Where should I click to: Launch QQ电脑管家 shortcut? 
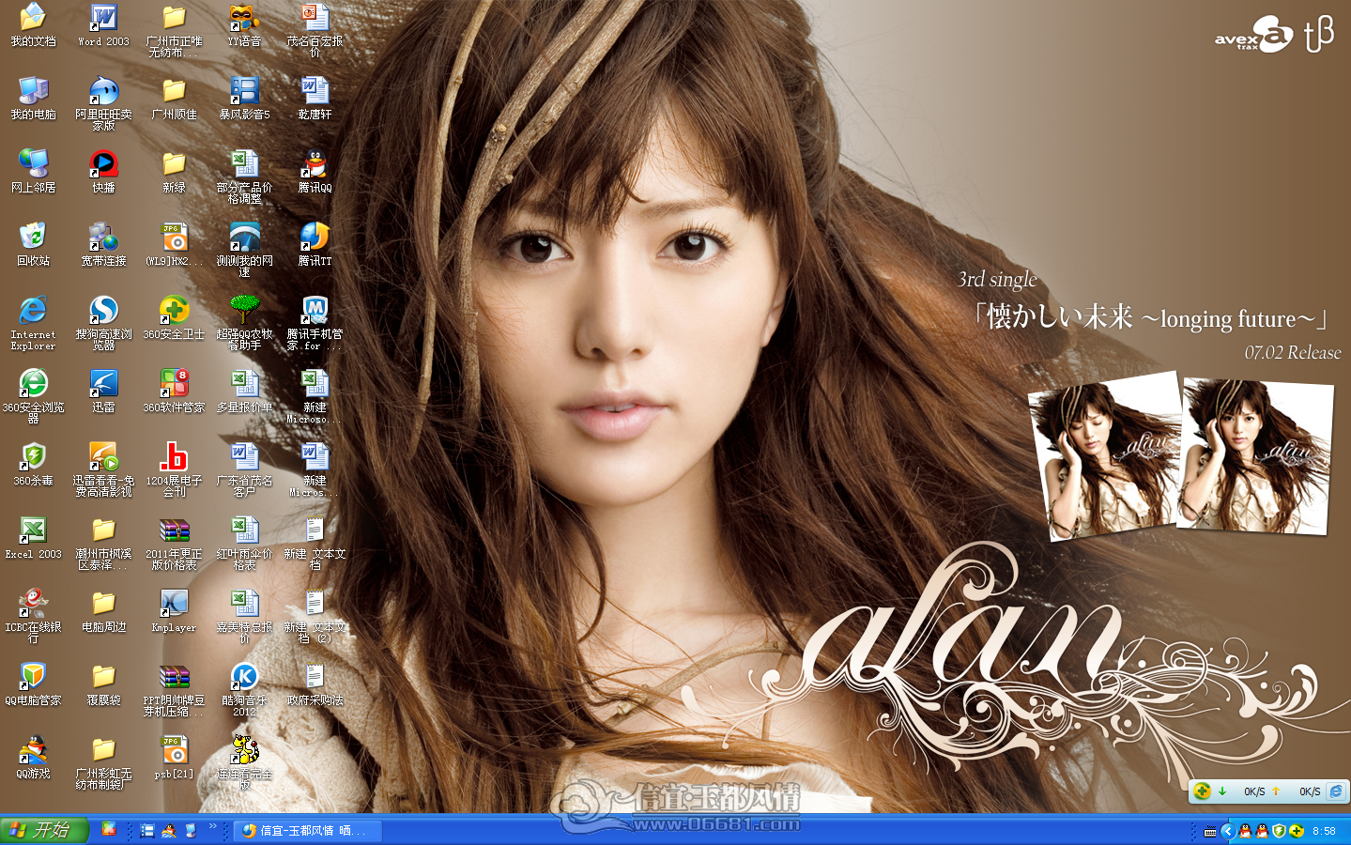tap(33, 685)
